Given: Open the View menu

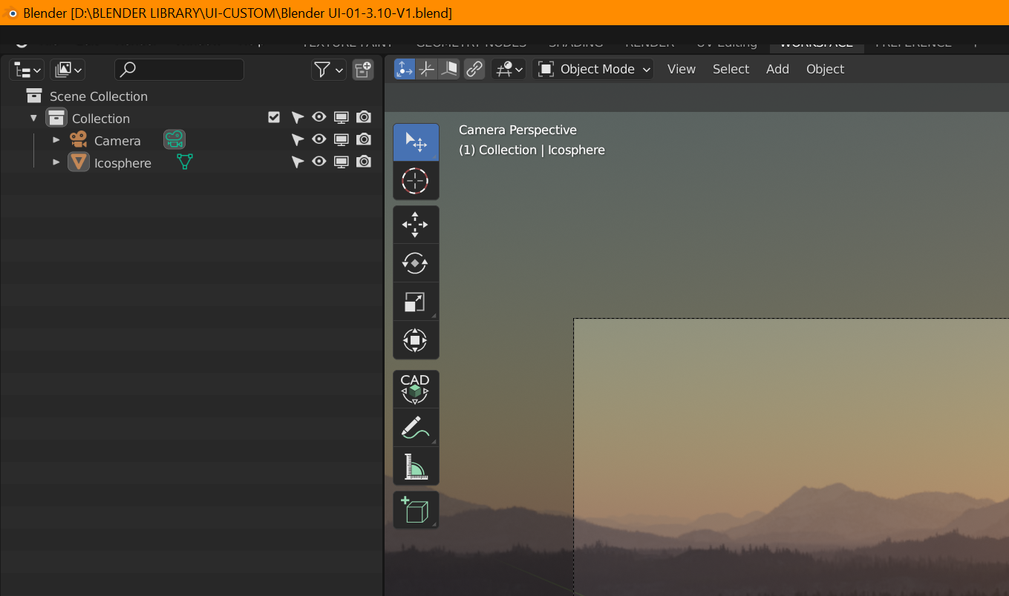Looking at the screenshot, I should click(682, 69).
